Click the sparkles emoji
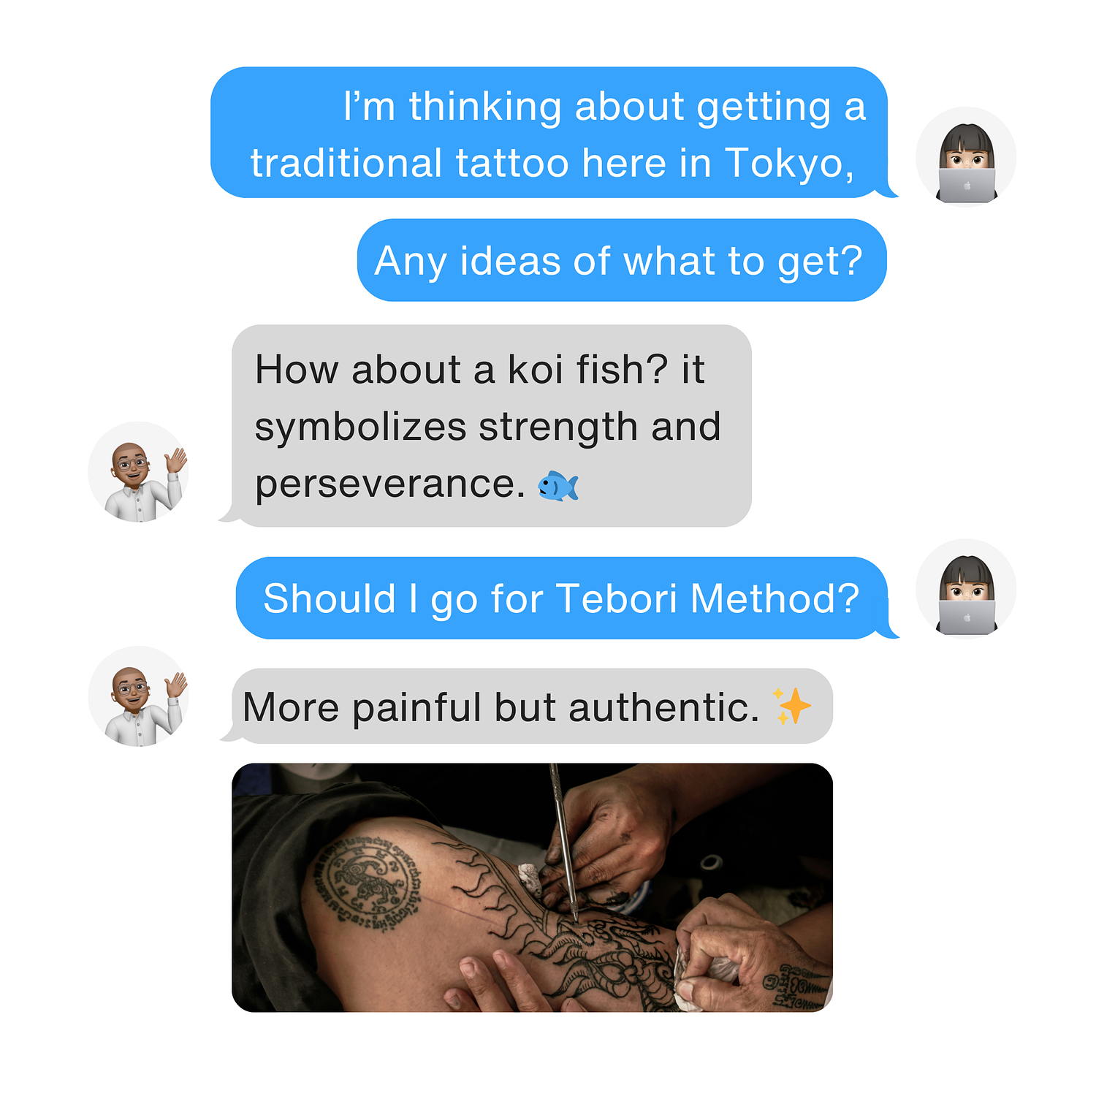Viewport: 1096px width, 1096px height. (x=792, y=707)
